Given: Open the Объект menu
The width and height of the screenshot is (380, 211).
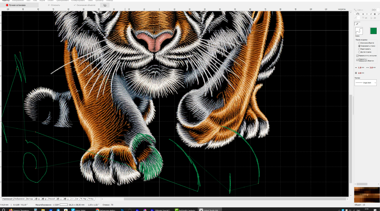Looking at the screenshot, I should [x=51, y=1].
